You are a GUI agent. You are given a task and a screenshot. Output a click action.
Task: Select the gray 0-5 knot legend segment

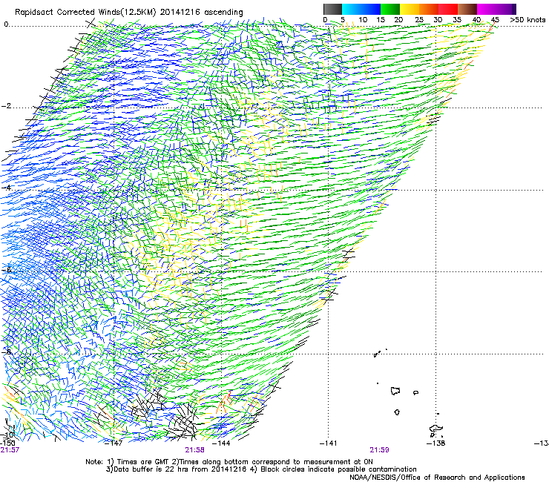click(332, 9)
